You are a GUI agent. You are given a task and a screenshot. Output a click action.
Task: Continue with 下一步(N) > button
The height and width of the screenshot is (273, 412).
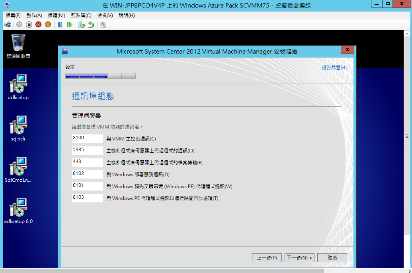(299, 258)
